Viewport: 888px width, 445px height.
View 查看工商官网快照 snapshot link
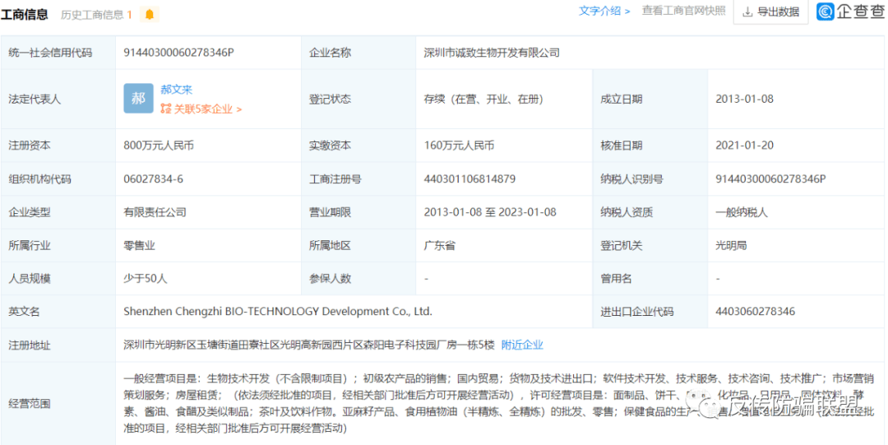tap(683, 12)
